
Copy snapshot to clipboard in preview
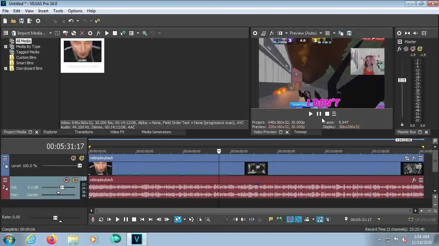(x=341, y=33)
